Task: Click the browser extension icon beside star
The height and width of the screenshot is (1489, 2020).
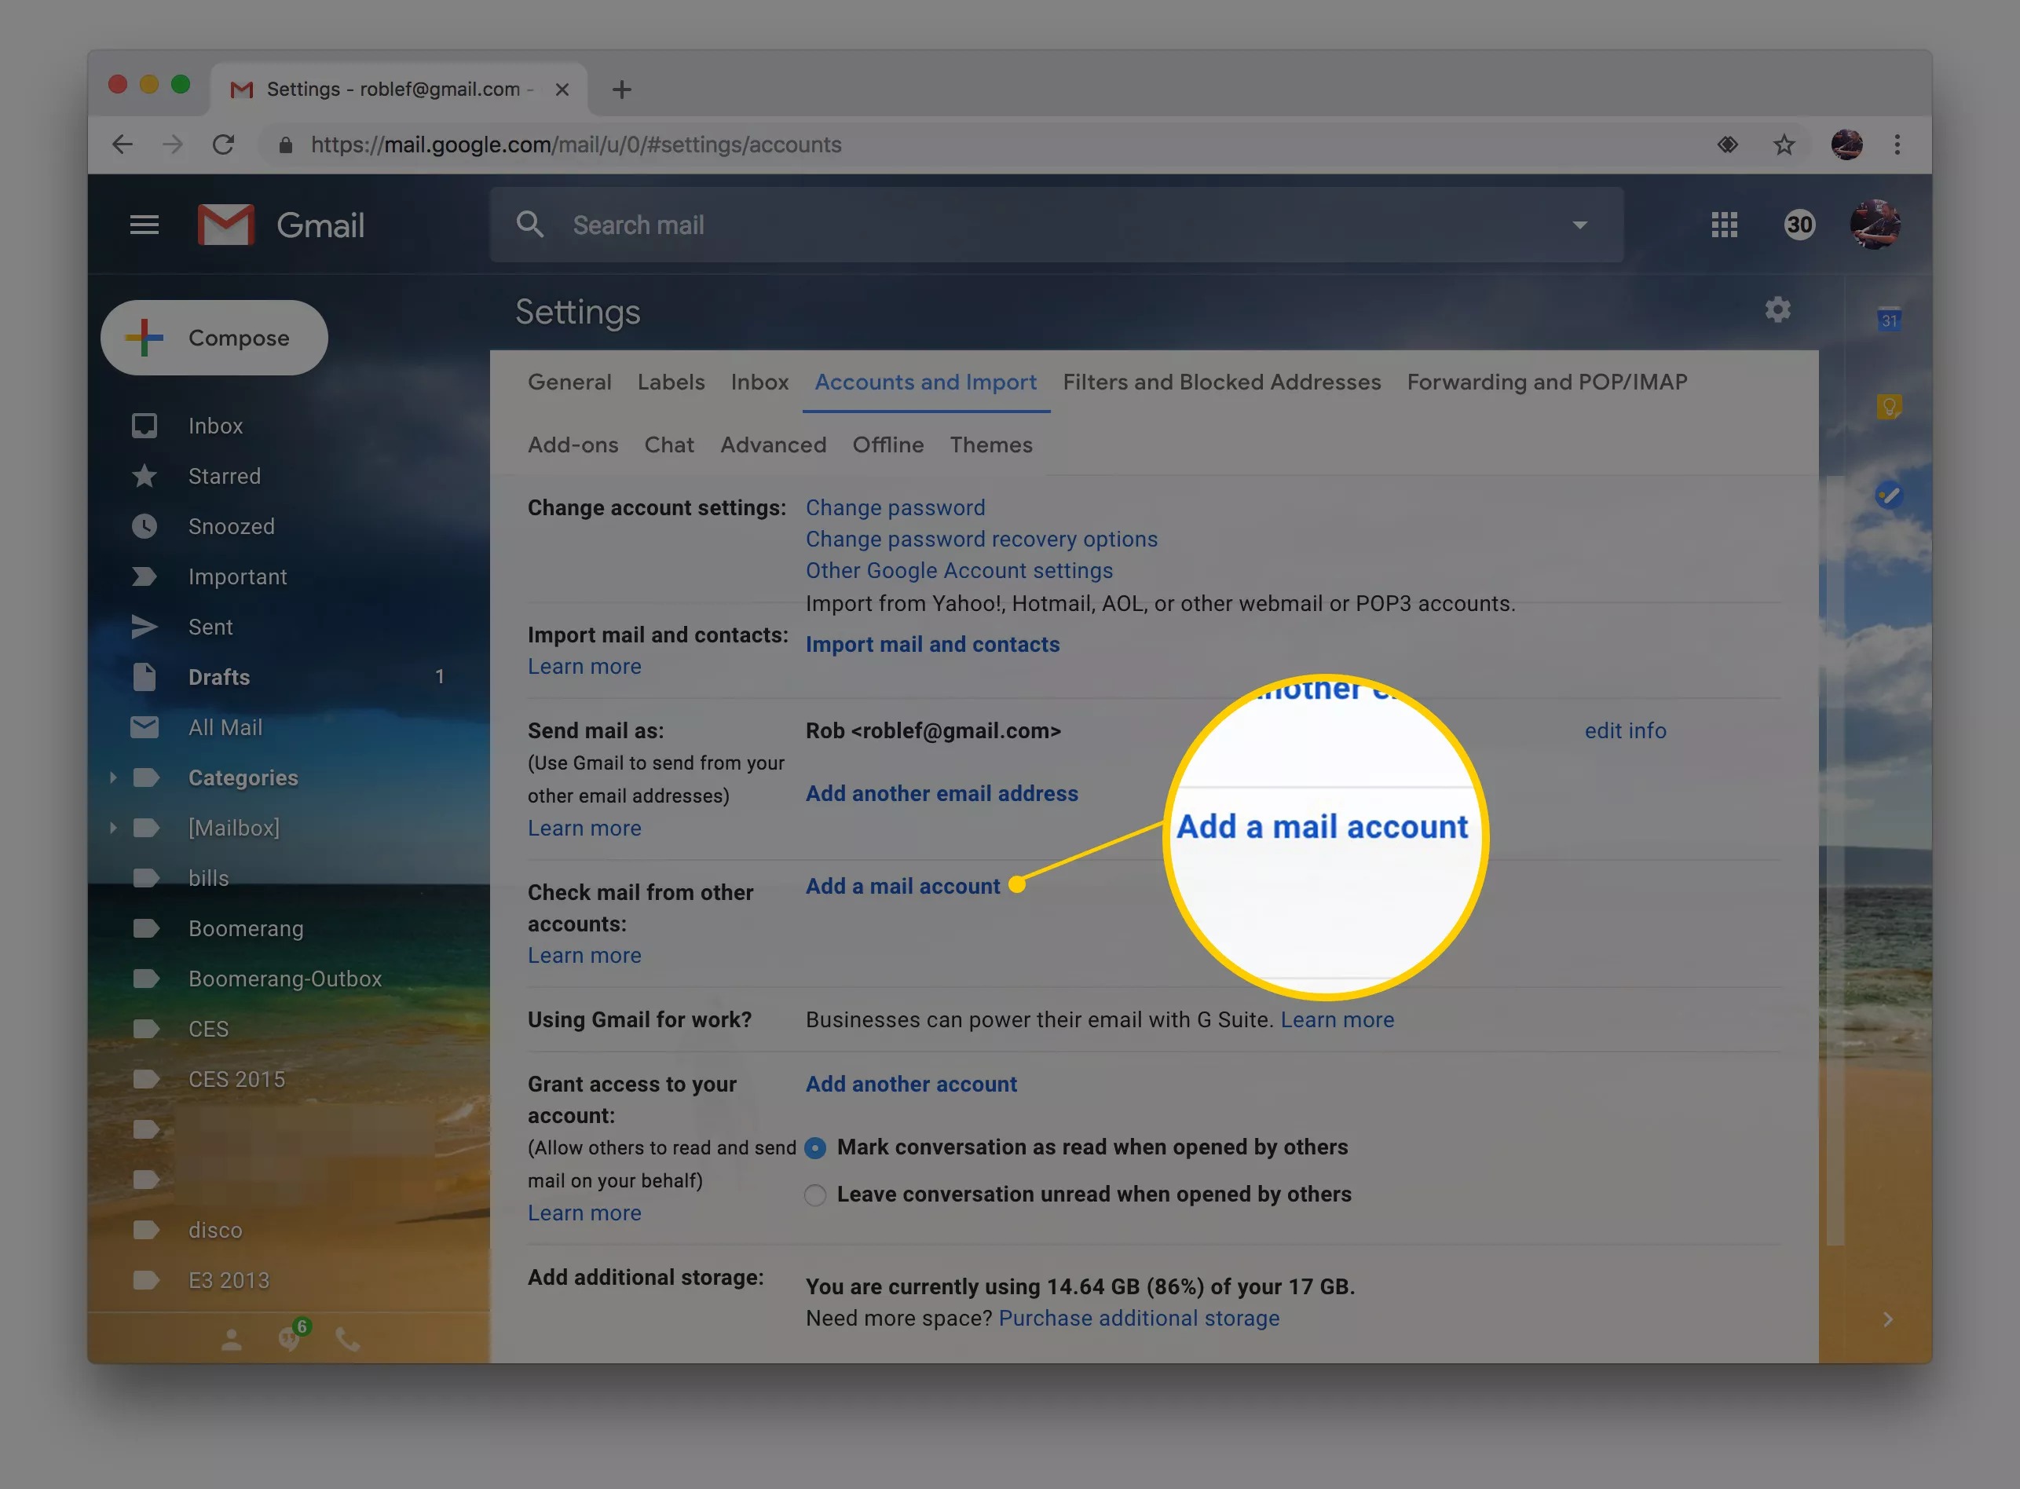Action: point(1727,145)
